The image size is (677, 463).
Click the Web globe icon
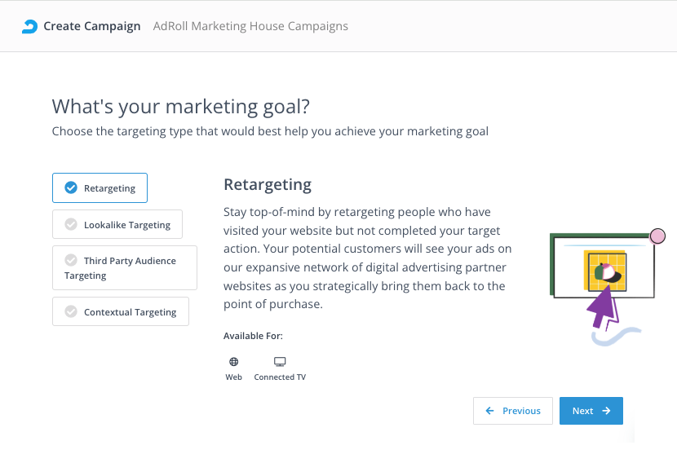[x=234, y=362]
